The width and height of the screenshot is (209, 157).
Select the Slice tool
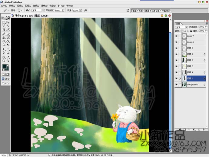tap(8, 29)
